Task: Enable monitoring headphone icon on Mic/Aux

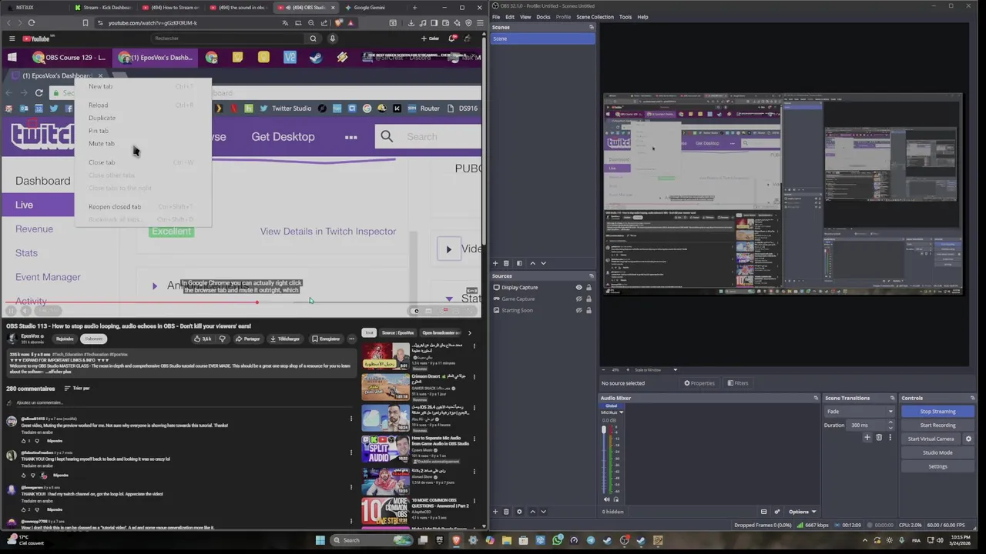Action: click(615, 499)
